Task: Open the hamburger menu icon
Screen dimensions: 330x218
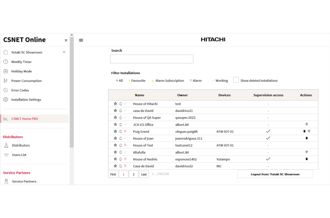Action: pos(81,40)
